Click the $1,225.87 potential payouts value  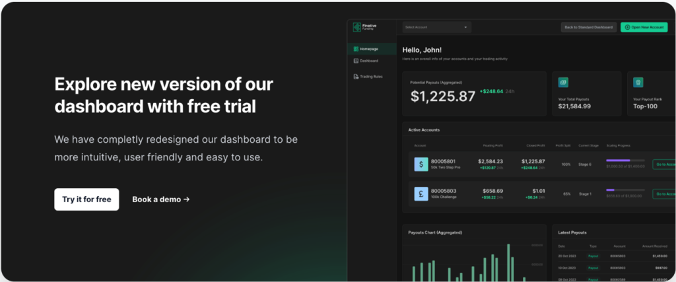point(443,96)
